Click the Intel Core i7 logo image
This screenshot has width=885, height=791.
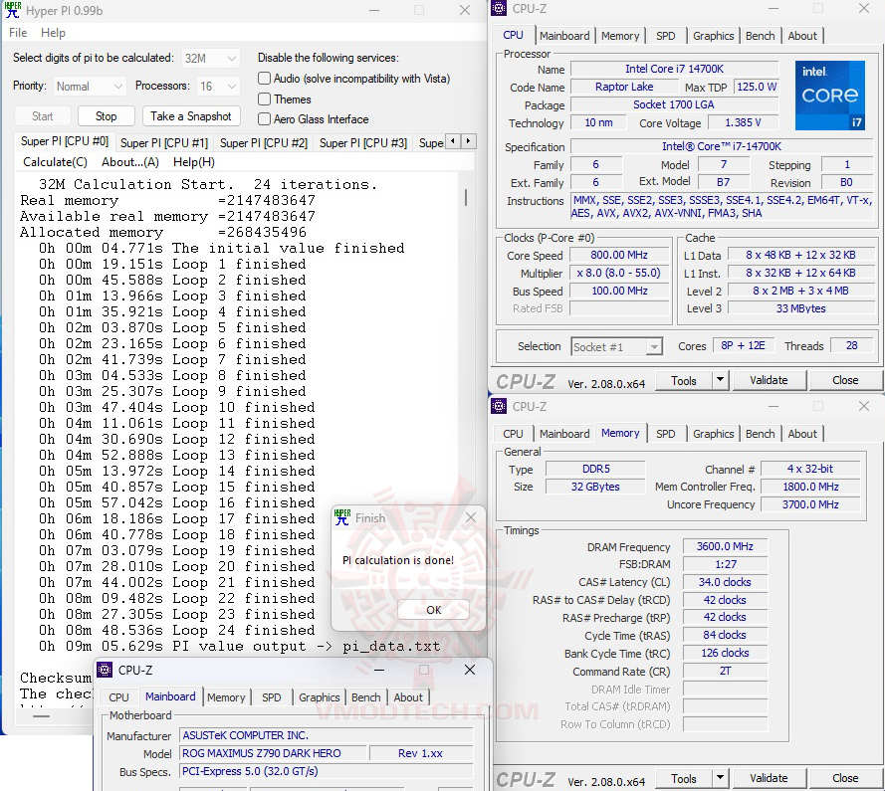click(829, 95)
